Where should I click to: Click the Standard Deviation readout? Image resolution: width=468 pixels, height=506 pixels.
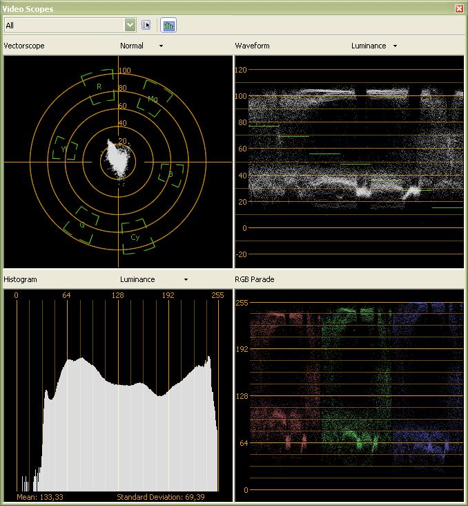pos(160,497)
